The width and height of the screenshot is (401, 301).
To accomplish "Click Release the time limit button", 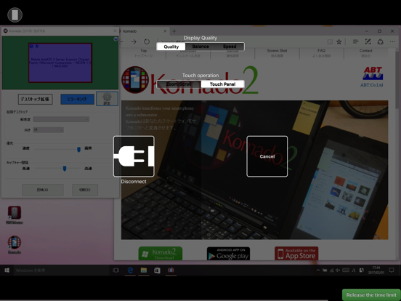I will tap(371, 295).
